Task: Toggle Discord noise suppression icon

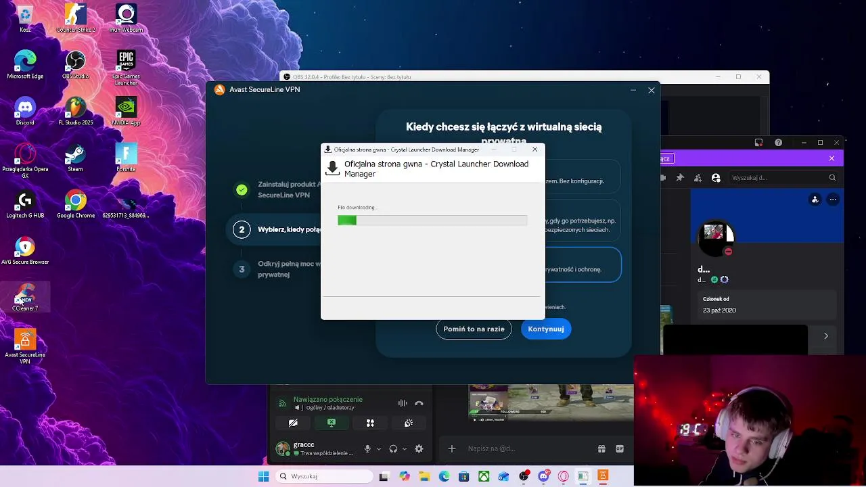Action: 403,403
